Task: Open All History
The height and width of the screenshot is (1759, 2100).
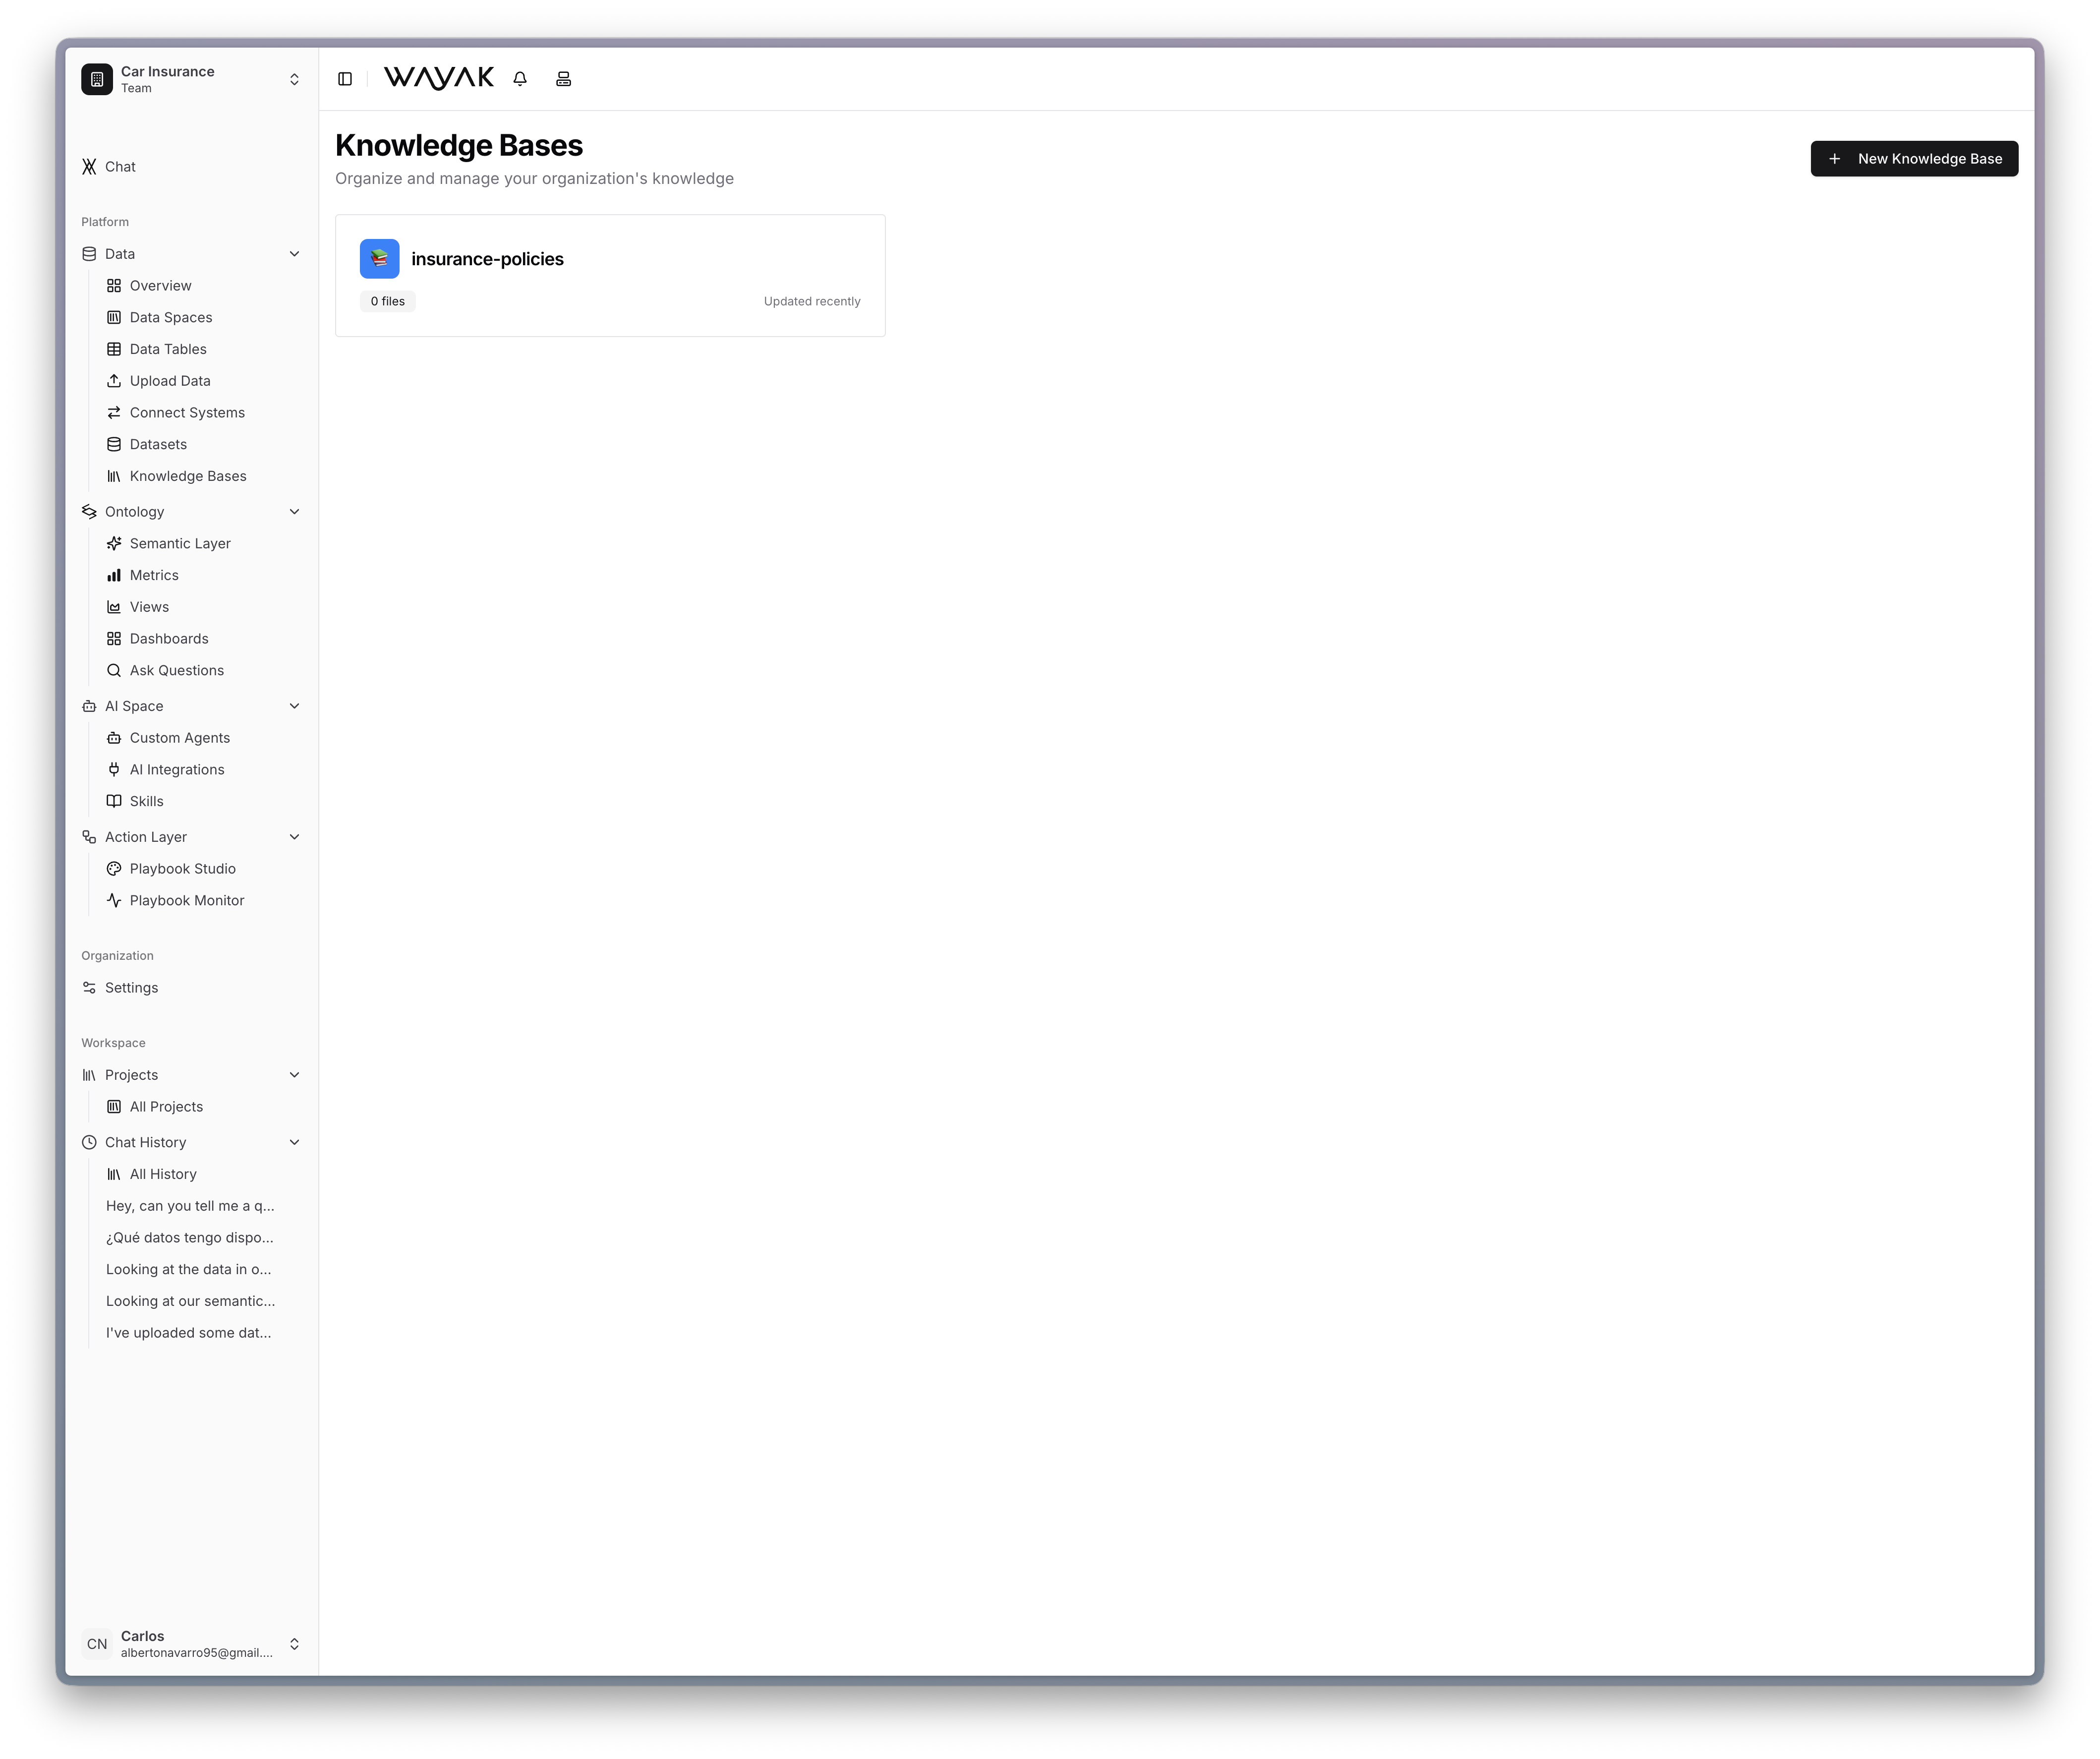Action: click(x=163, y=1175)
